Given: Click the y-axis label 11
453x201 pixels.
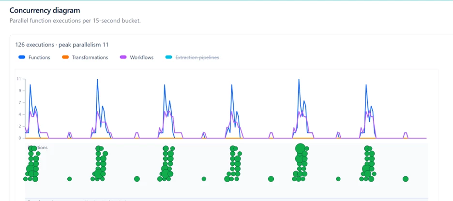Looking at the screenshot, I should coord(19,79).
